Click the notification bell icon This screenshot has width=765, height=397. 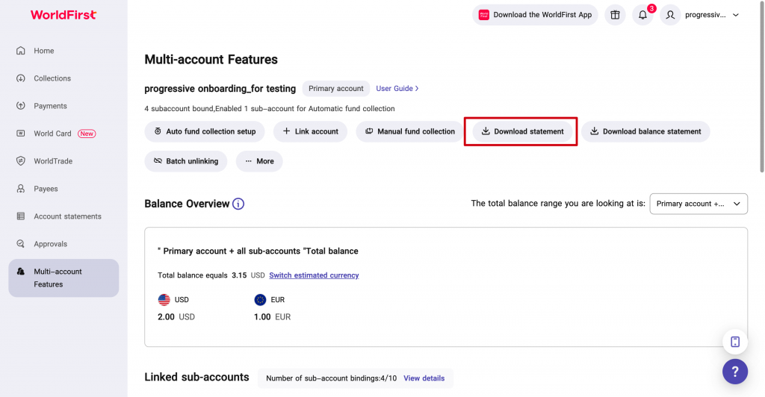coord(642,15)
